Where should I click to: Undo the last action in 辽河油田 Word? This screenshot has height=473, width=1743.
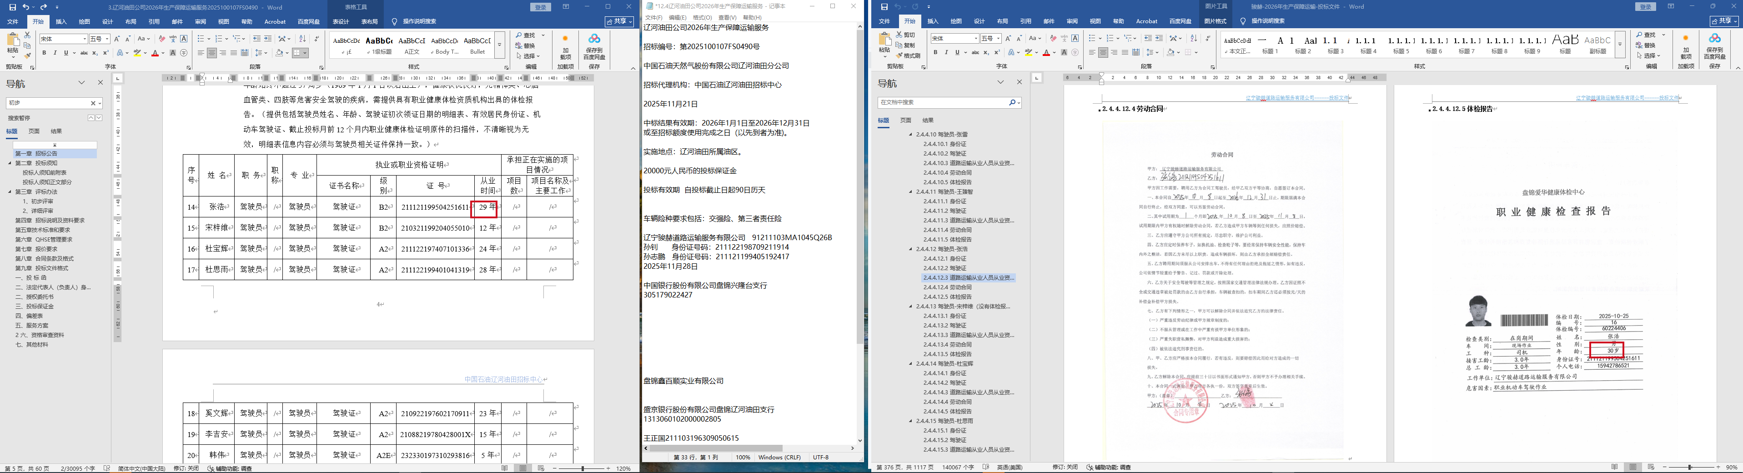[x=26, y=7]
